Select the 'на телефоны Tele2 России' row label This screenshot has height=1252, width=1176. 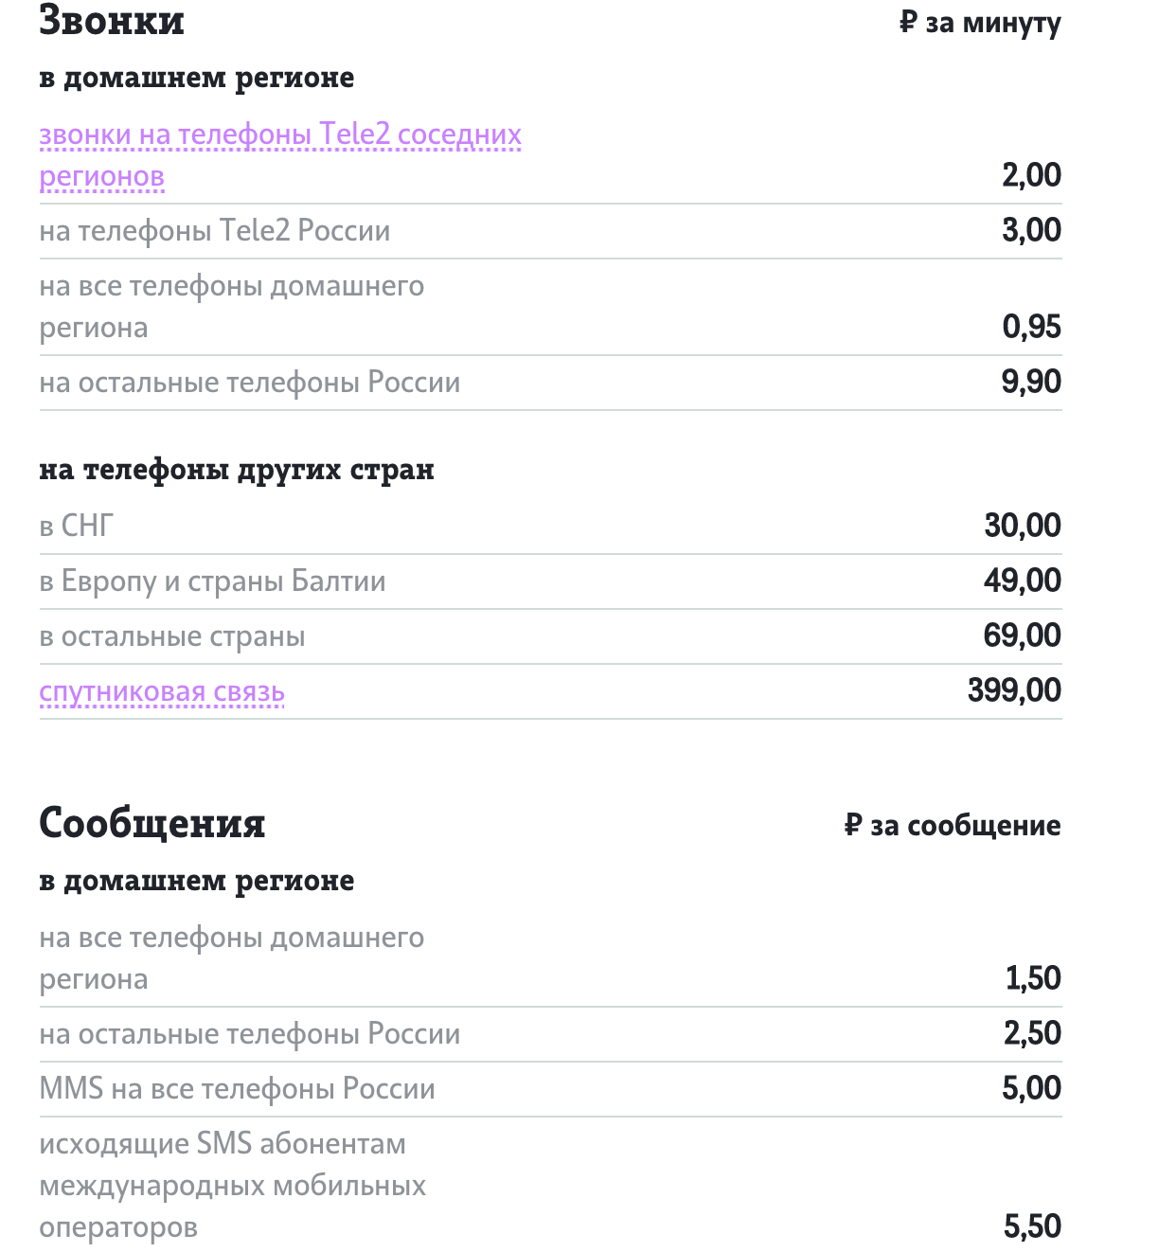(215, 231)
